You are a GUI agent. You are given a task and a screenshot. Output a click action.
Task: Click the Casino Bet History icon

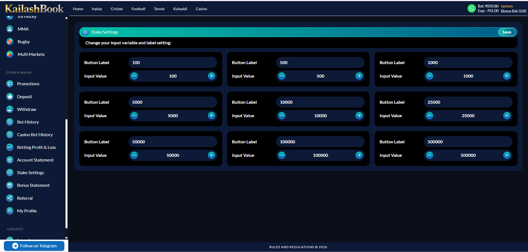click(x=10, y=135)
